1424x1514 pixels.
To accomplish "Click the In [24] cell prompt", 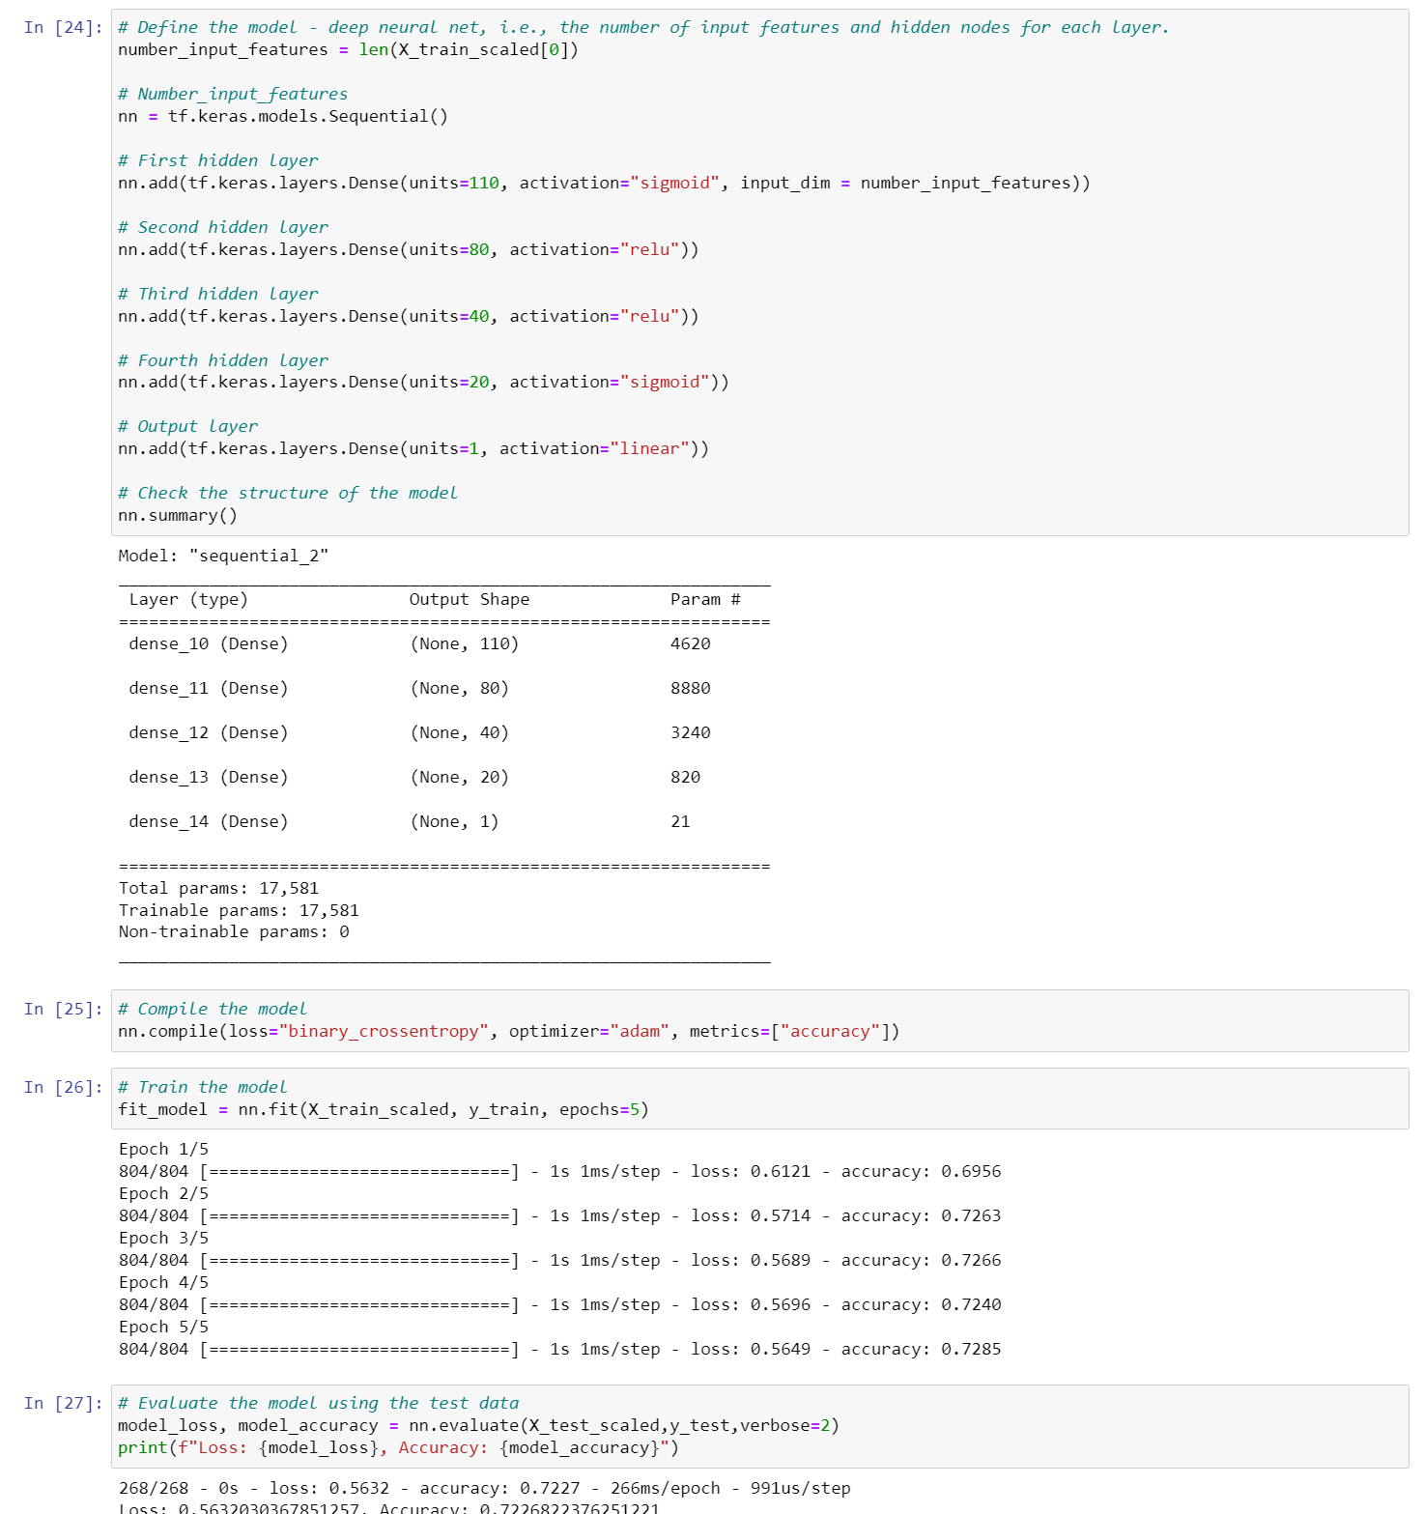I will click(x=62, y=27).
